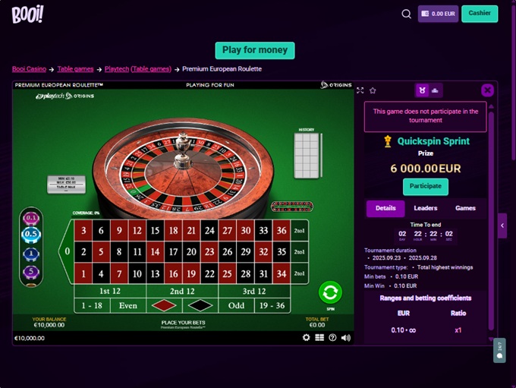The width and height of the screenshot is (516, 388).
Task: Select the 5 value purple chip
Action: click(31, 272)
